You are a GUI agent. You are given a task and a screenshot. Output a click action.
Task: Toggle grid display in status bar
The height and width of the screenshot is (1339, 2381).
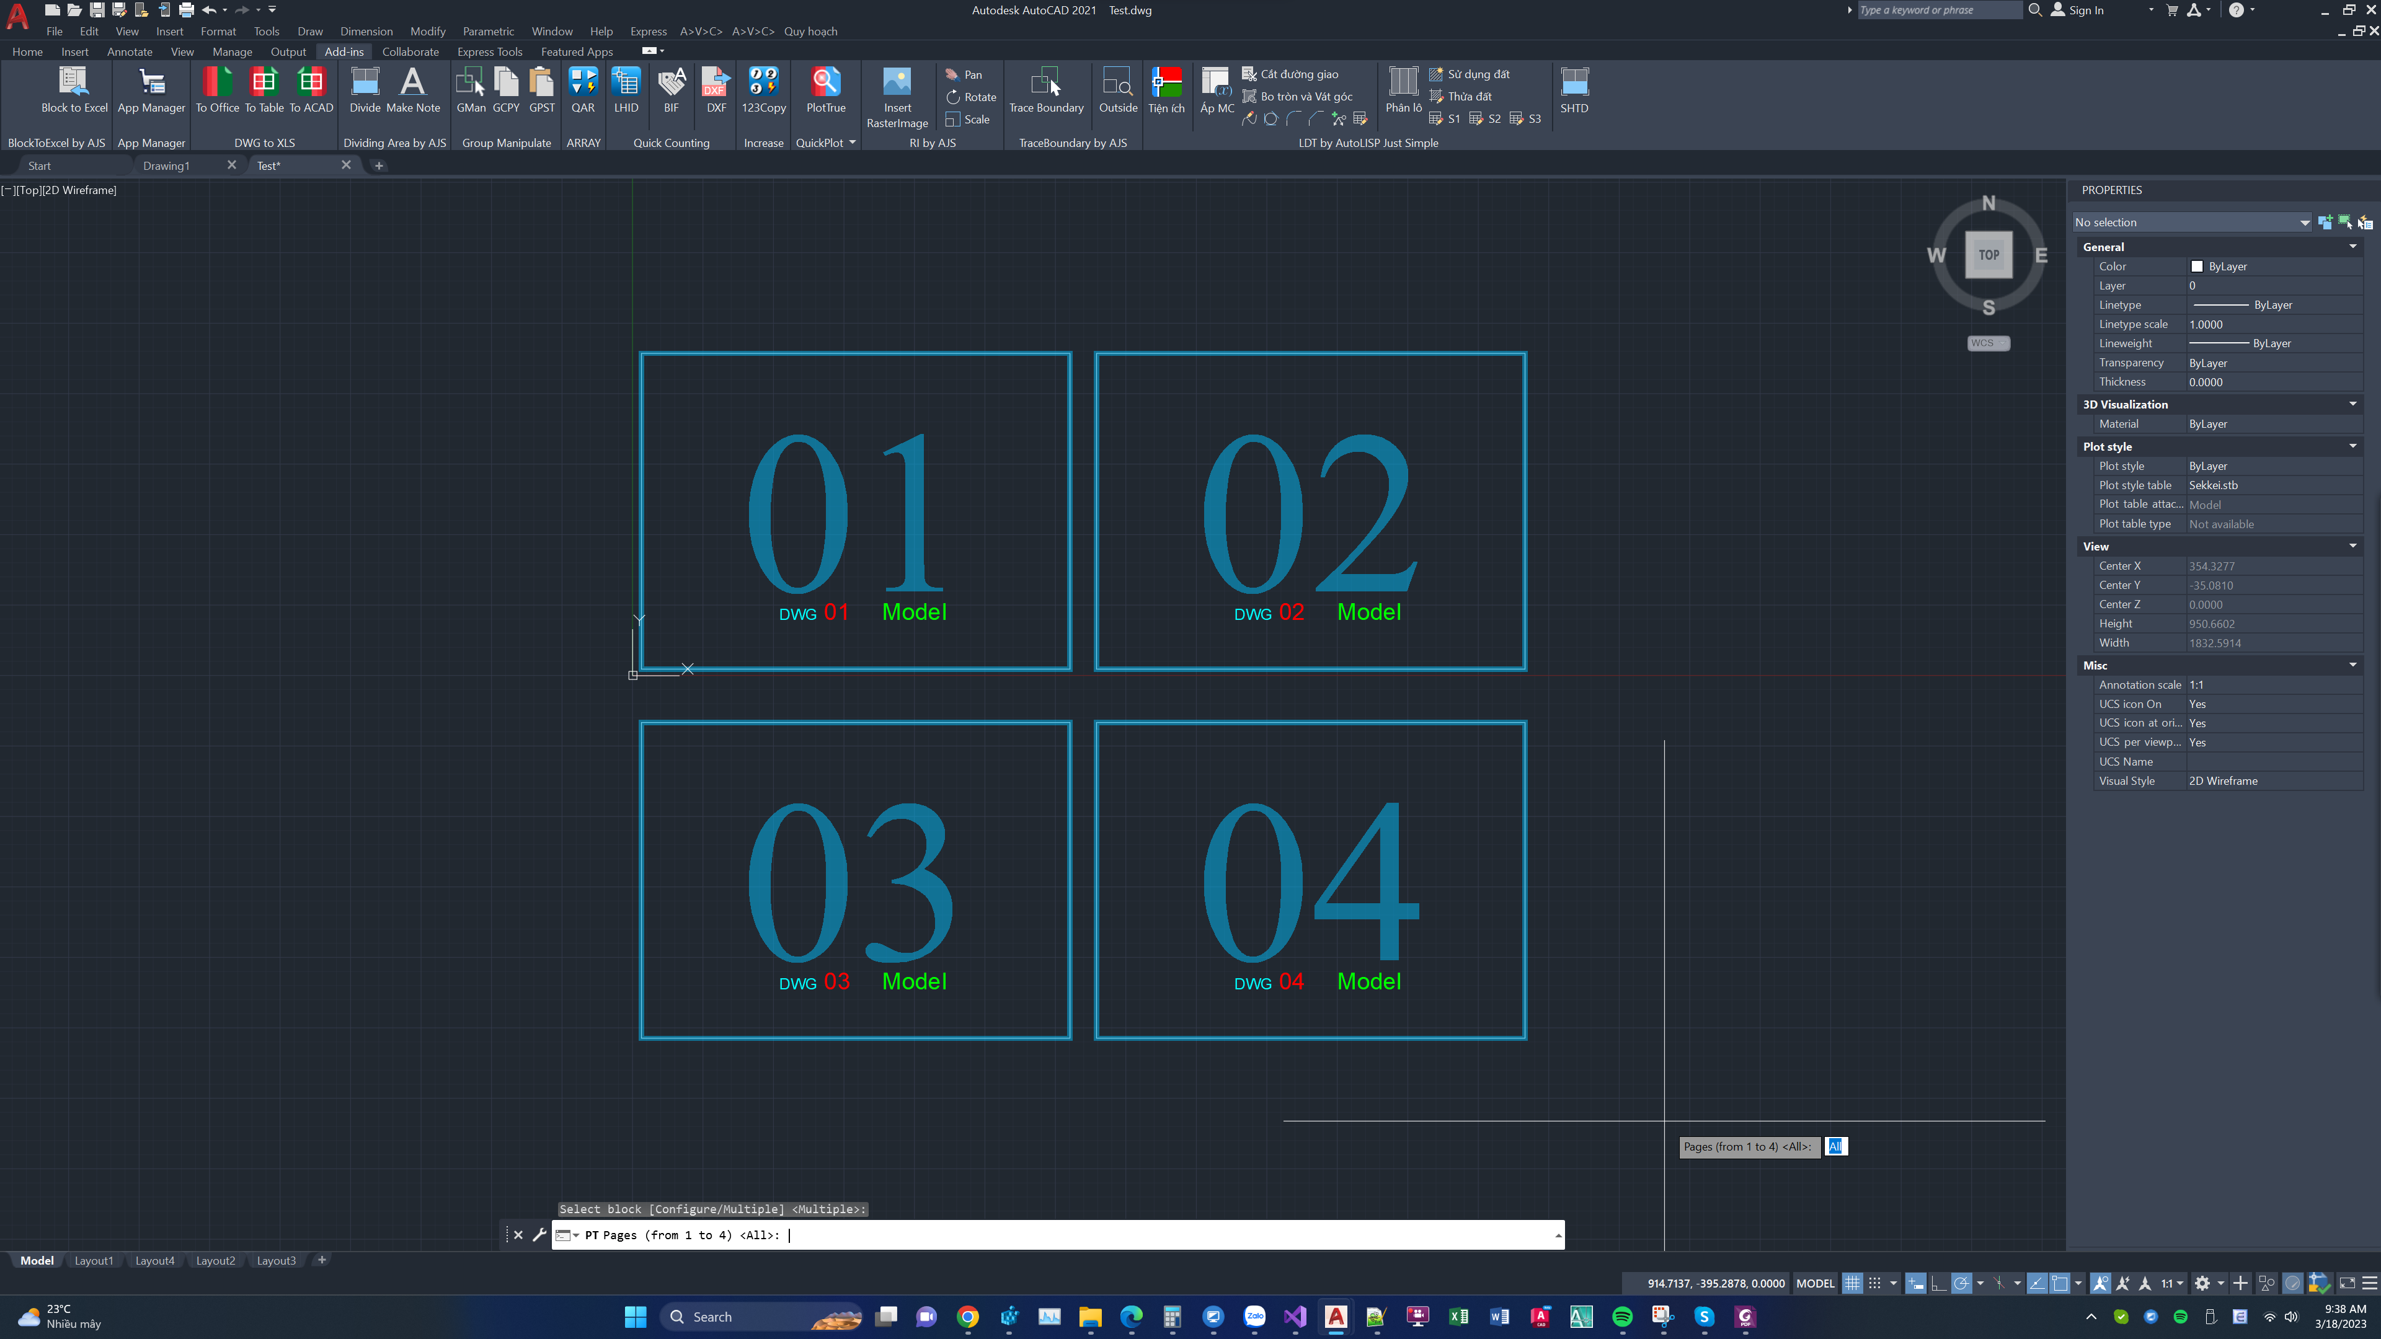pyautogui.click(x=1852, y=1283)
